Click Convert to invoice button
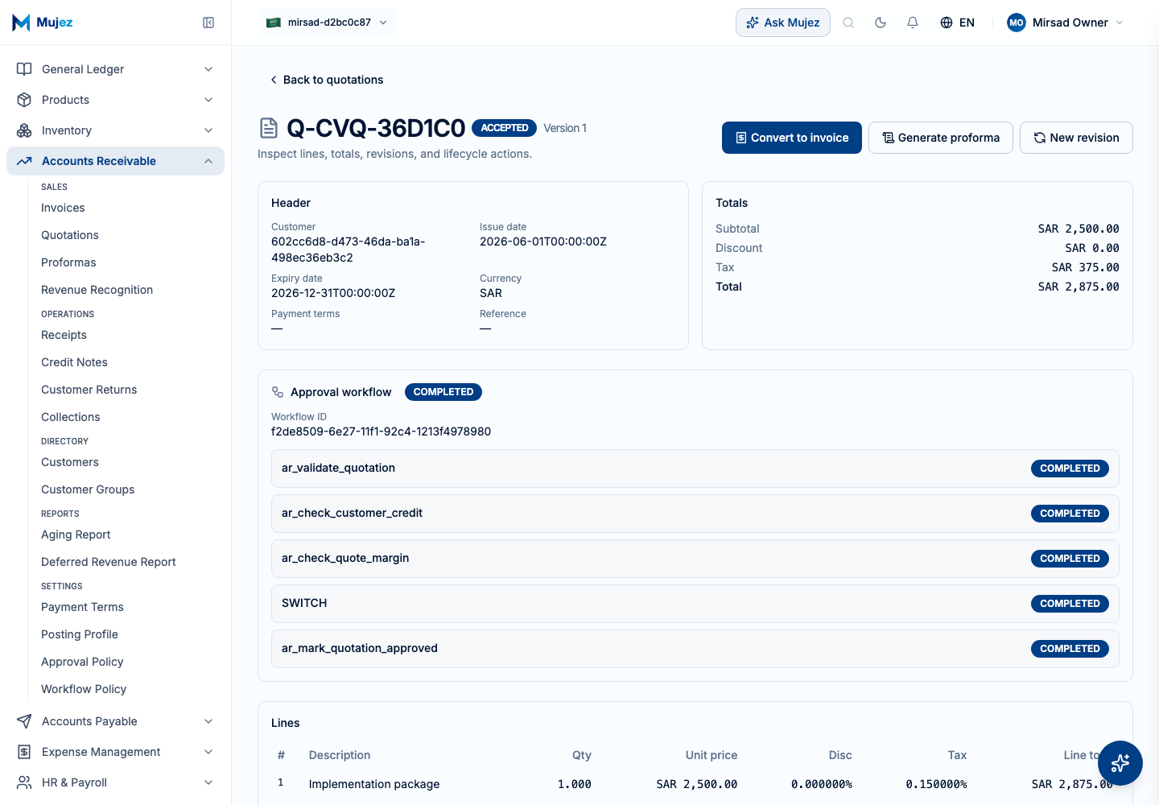1159x805 pixels. pos(792,138)
